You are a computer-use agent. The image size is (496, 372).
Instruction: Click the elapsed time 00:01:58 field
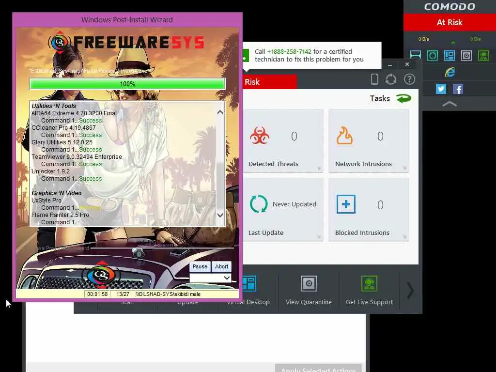click(x=97, y=294)
